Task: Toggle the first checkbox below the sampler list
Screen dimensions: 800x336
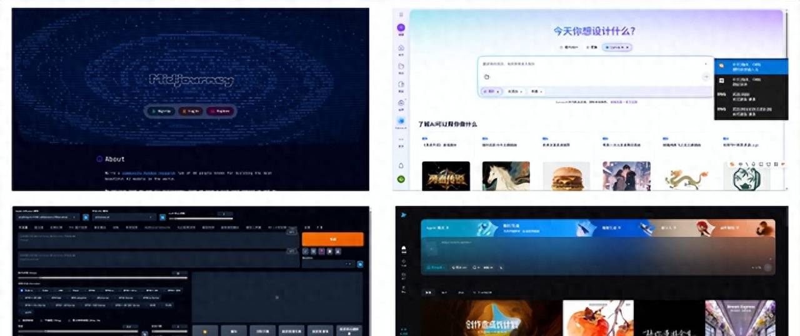Action: click(x=21, y=320)
